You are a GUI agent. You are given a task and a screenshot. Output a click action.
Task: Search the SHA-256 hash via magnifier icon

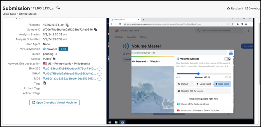[44, 69]
